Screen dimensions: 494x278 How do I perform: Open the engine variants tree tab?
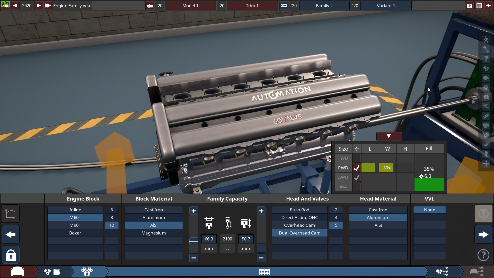click(442, 271)
